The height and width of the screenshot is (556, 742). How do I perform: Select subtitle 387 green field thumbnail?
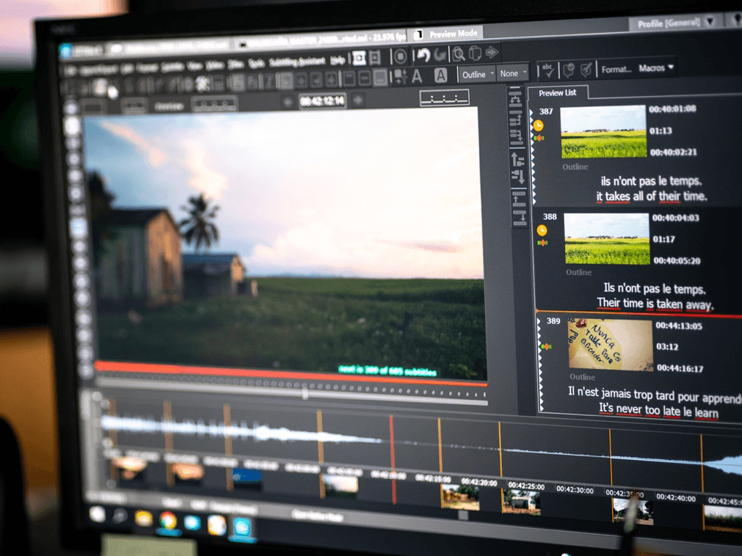pyautogui.click(x=603, y=132)
